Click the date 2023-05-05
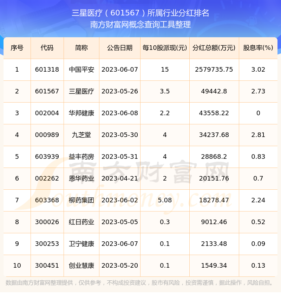Image resolution: width=281 pixels, height=300 pixels. (x=120, y=222)
